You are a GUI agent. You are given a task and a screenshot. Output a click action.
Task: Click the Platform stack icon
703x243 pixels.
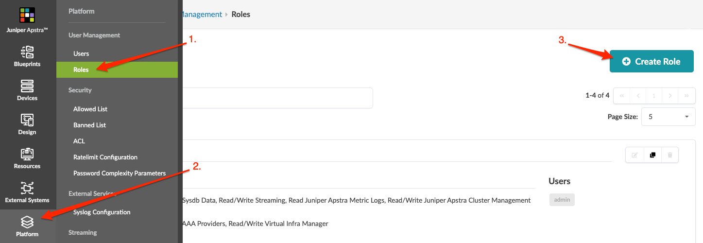tap(27, 222)
